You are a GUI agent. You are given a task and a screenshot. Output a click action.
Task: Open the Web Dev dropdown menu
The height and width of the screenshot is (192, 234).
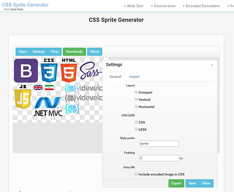point(134,6)
